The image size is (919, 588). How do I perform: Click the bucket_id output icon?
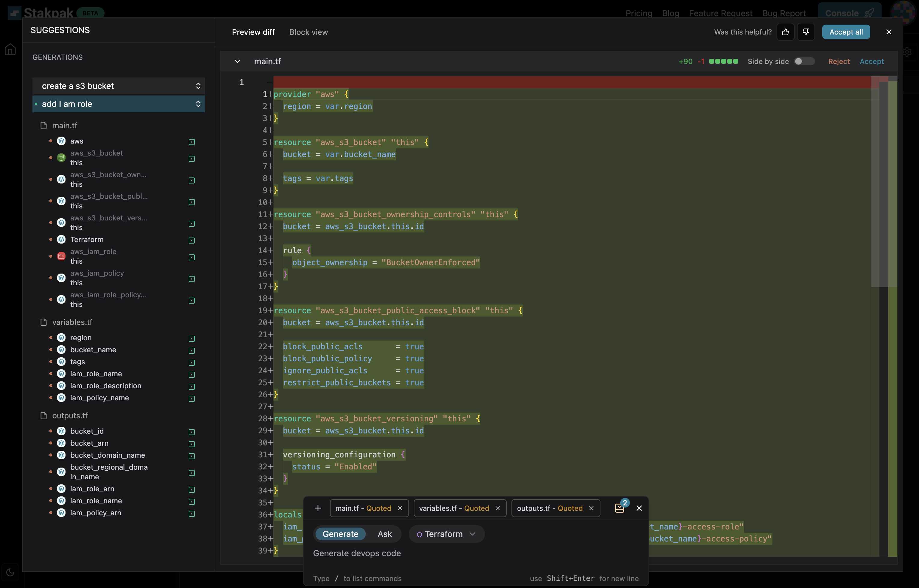pyautogui.click(x=61, y=431)
